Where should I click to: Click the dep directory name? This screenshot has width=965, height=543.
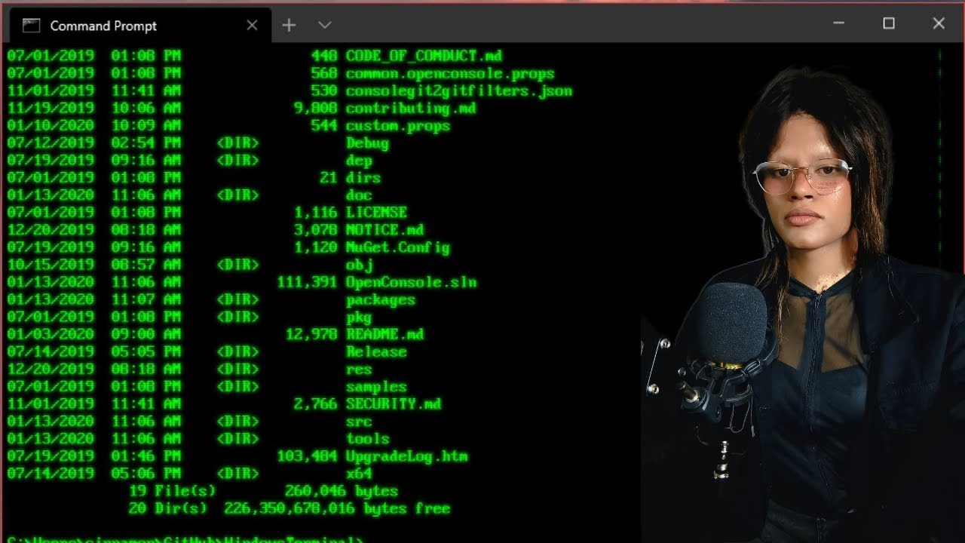(359, 161)
